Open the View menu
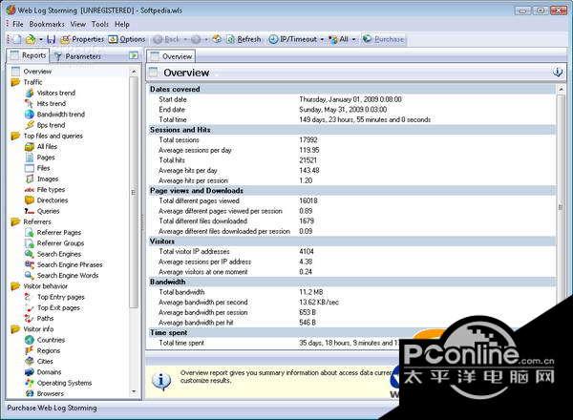Image resolution: width=573 pixels, height=420 pixels. [78, 24]
